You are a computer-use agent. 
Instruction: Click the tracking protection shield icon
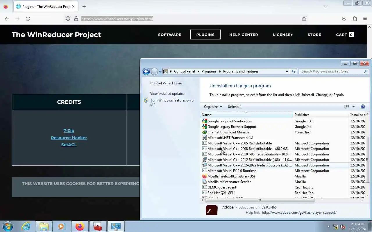(68, 19)
